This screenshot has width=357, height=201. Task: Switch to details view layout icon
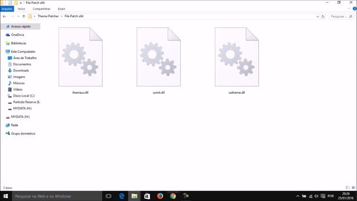click(x=348, y=188)
